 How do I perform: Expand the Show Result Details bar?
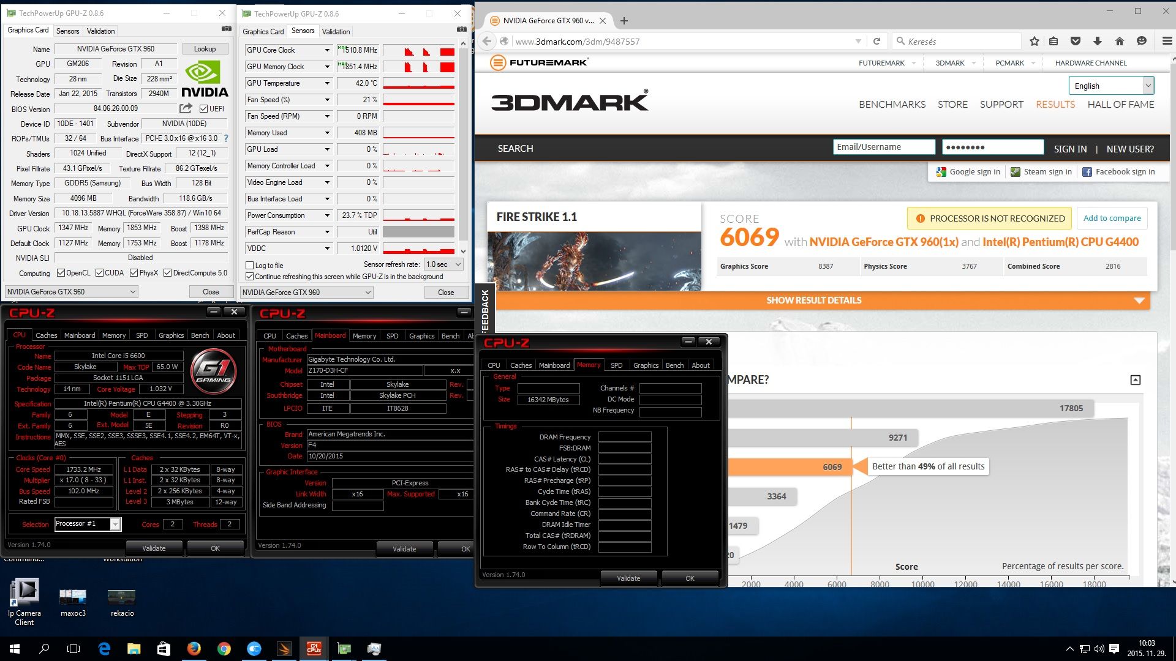pos(813,301)
